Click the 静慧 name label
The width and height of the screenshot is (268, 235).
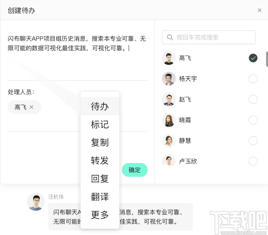[185, 141]
